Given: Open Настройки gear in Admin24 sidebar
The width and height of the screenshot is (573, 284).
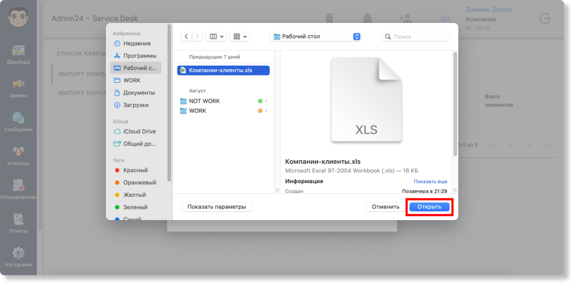Looking at the screenshot, I should pyautogui.click(x=19, y=258).
